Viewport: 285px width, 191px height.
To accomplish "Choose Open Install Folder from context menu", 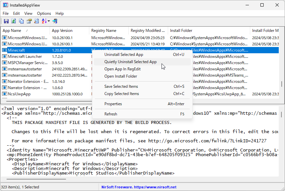I will 121,76.
